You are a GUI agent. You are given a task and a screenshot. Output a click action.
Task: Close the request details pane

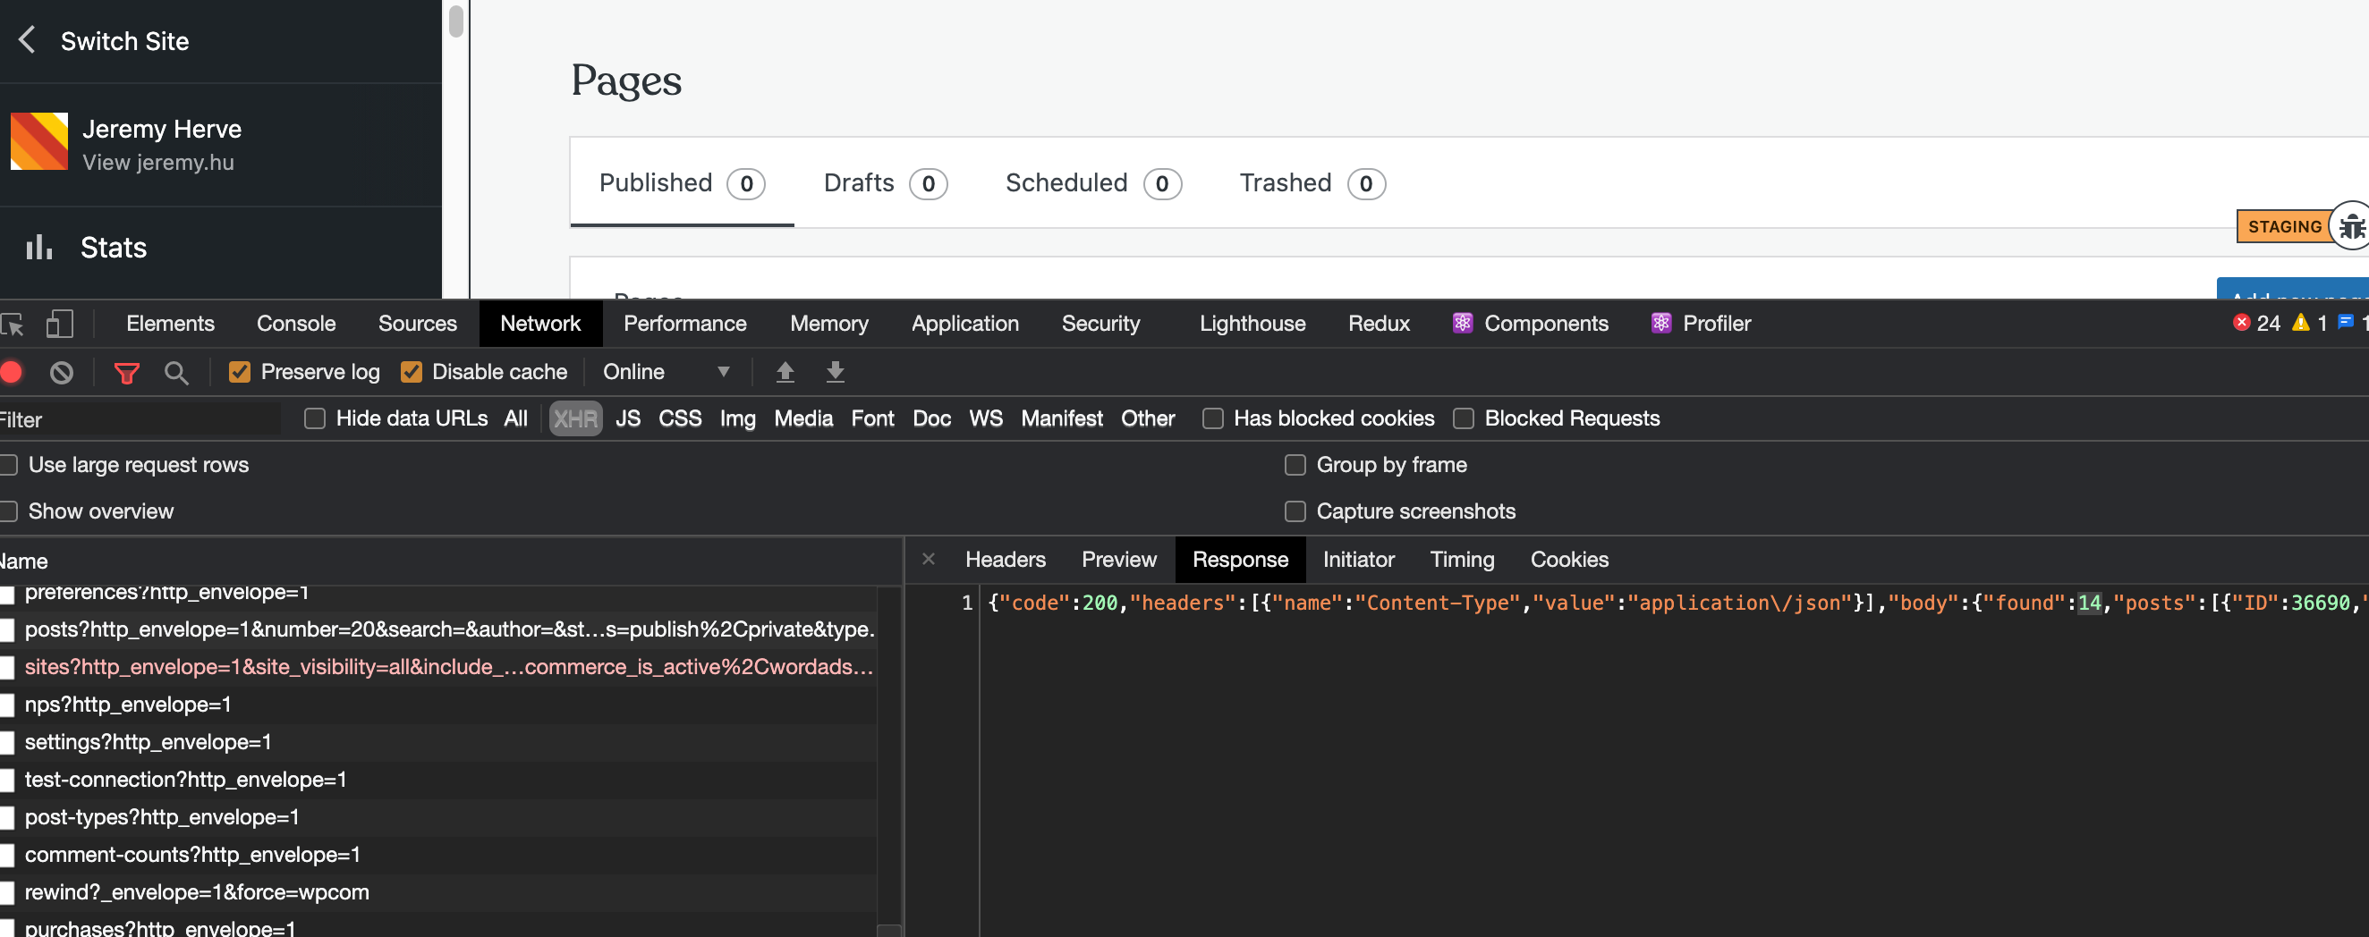coord(928,559)
